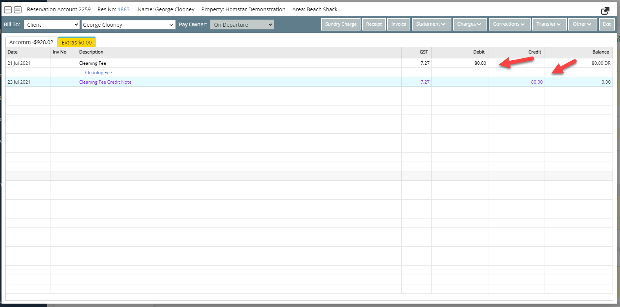Open the Bill To Client dropdown
Screen dimensions: 620x307
coord(52,25)
